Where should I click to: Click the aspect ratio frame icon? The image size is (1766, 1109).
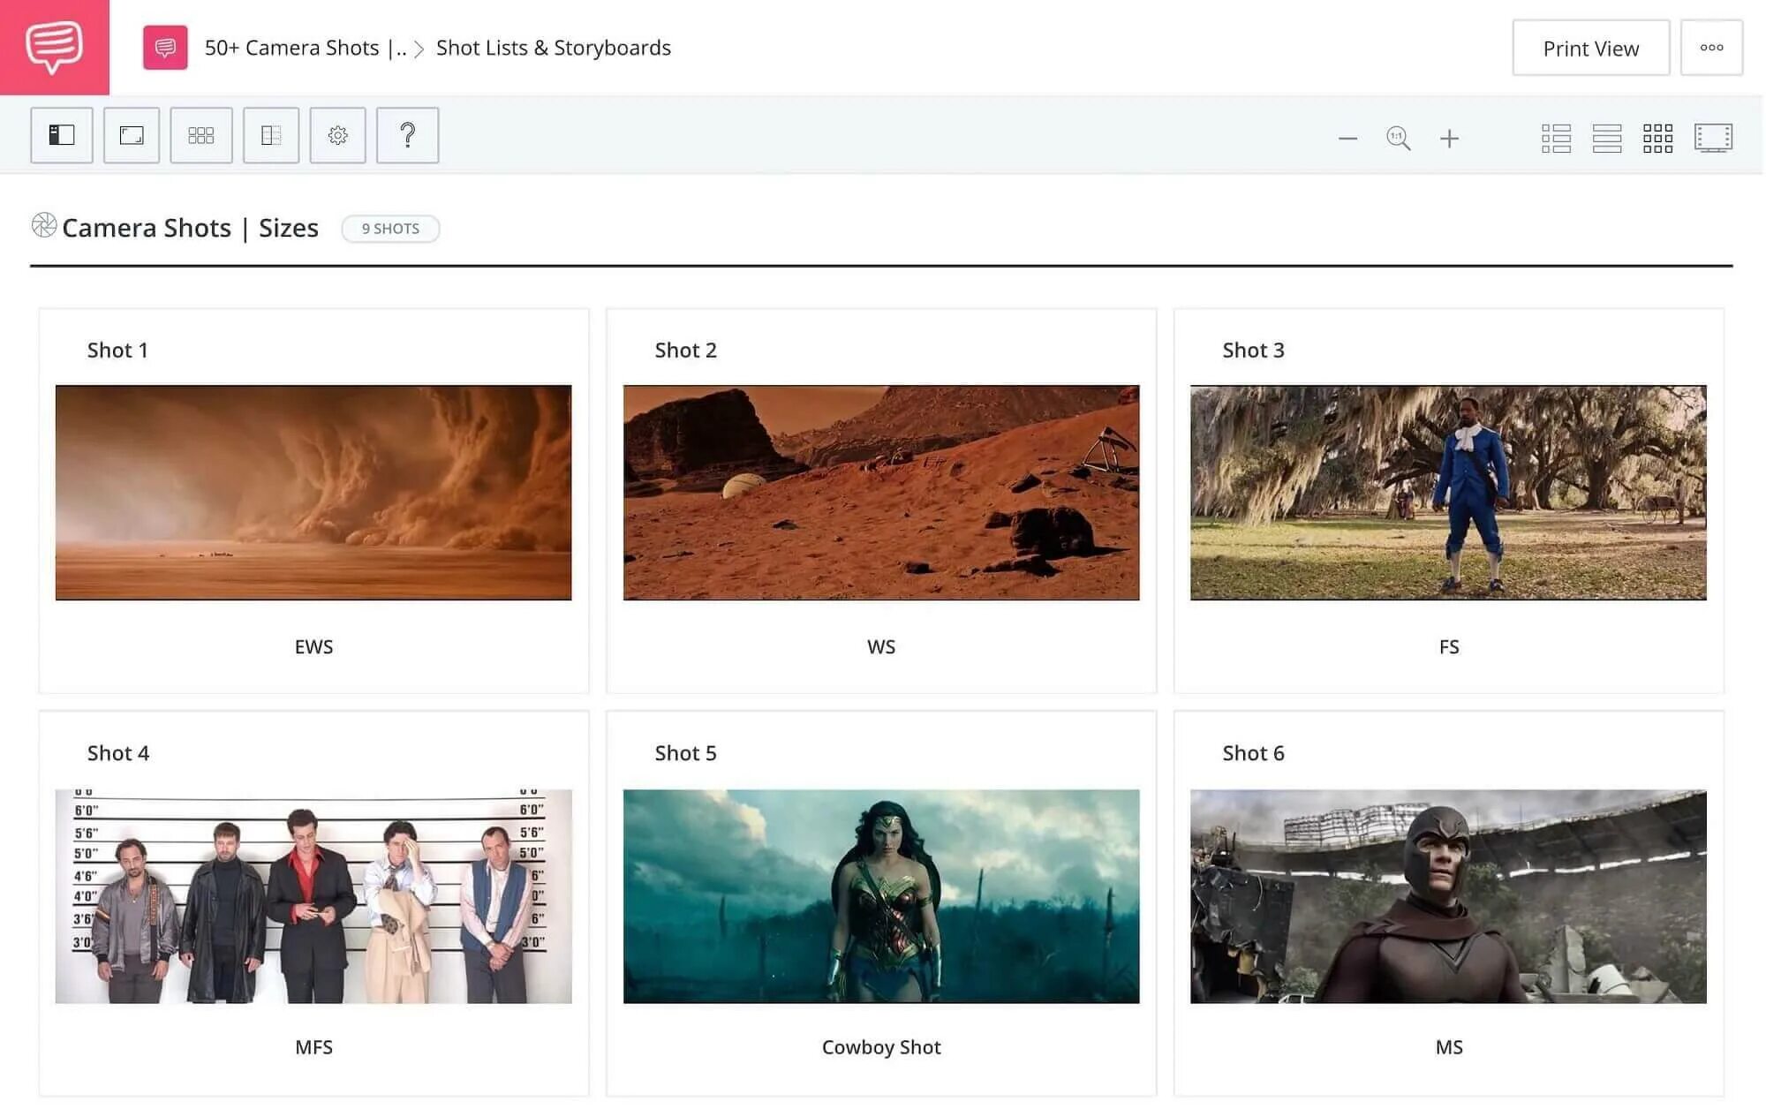point(132,135)
